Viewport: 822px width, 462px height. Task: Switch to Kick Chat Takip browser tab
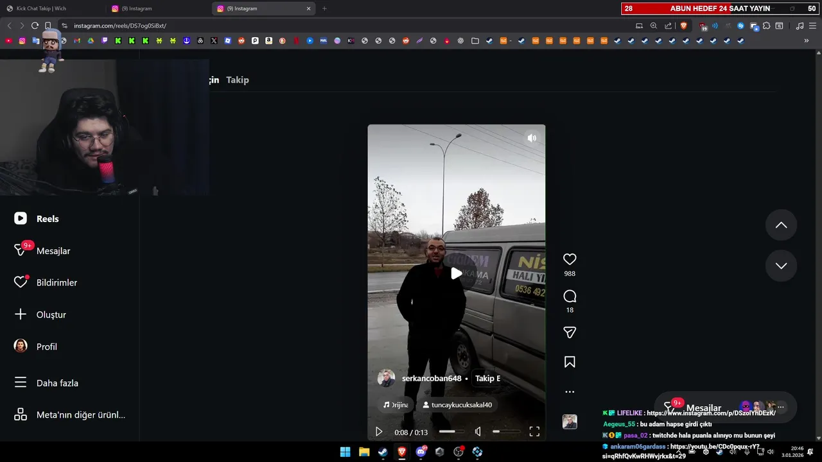click(53, 8)
